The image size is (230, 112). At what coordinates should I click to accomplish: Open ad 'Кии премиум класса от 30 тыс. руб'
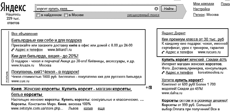(x=193, y=39)
